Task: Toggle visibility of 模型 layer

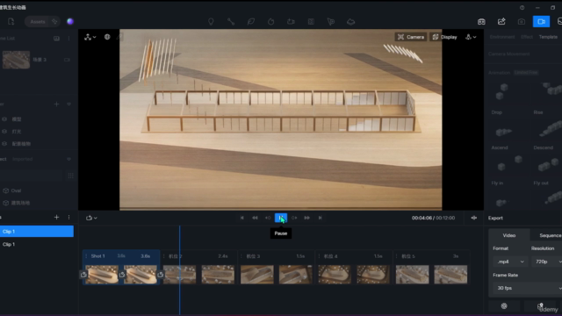Action: 4,119
